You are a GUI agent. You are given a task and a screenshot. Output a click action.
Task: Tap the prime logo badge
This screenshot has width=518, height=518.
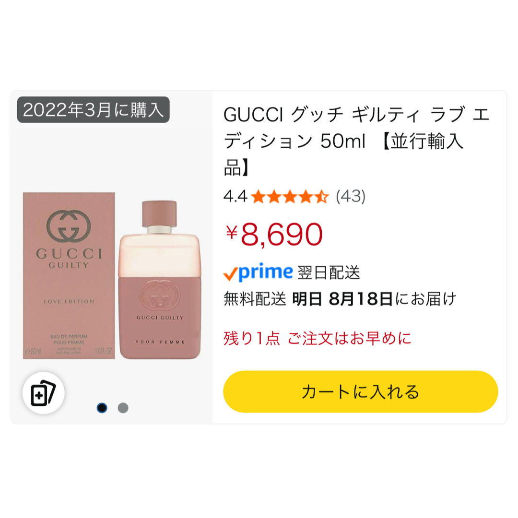click(x=259, y=272)
